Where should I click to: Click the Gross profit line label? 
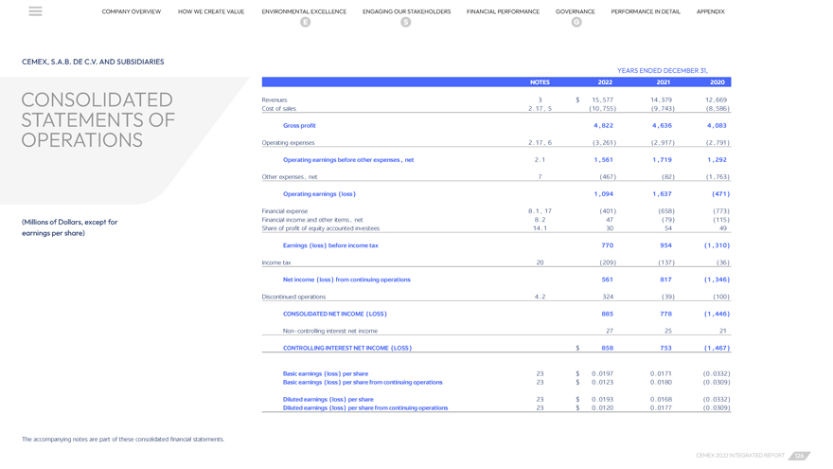[x=299, y=125]
